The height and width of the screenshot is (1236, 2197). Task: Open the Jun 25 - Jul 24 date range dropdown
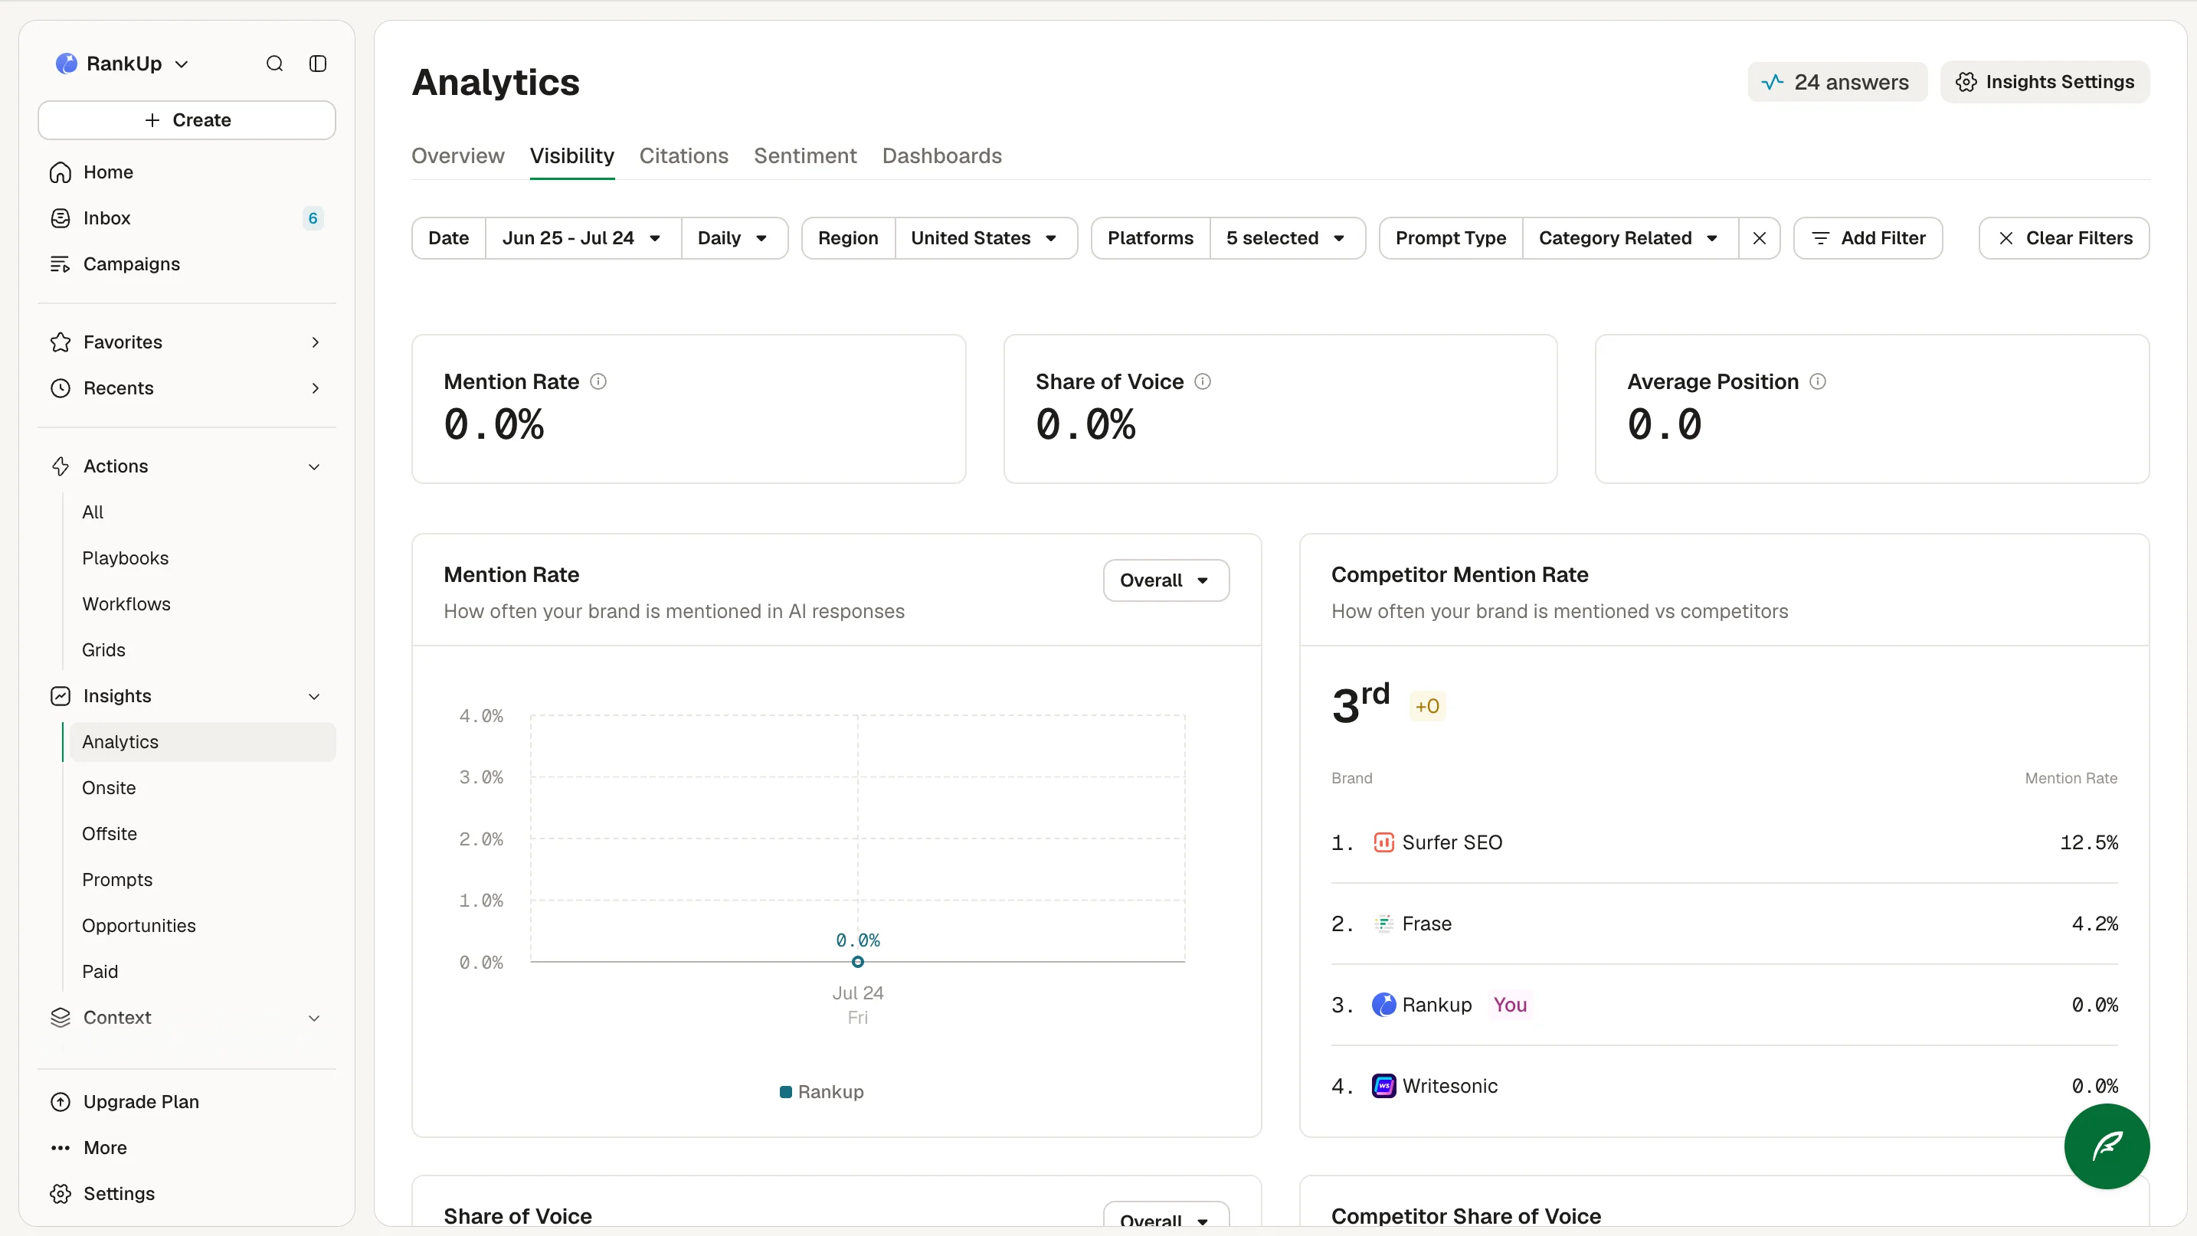tap(582, 239)
